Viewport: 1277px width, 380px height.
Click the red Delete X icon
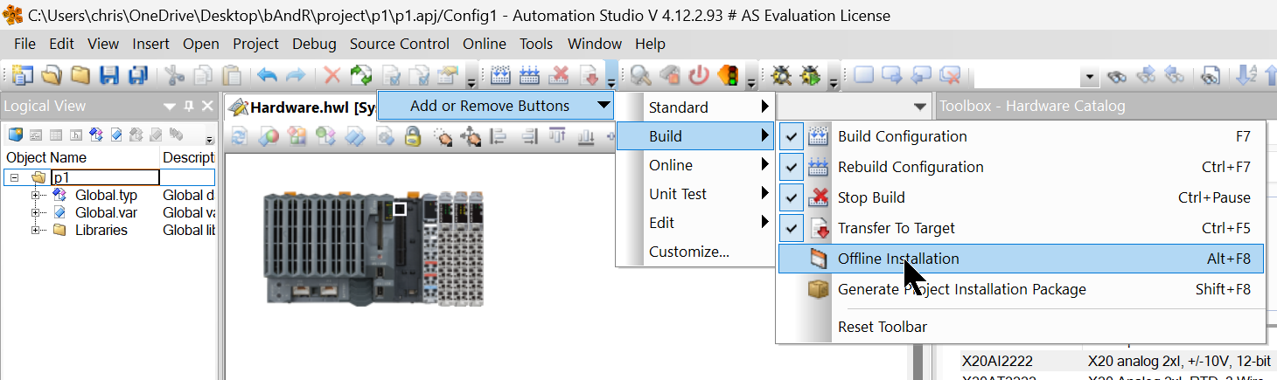332,75
